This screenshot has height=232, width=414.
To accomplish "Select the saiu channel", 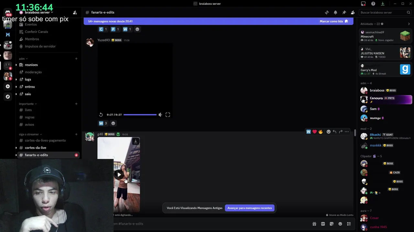I will coord(28,94).
